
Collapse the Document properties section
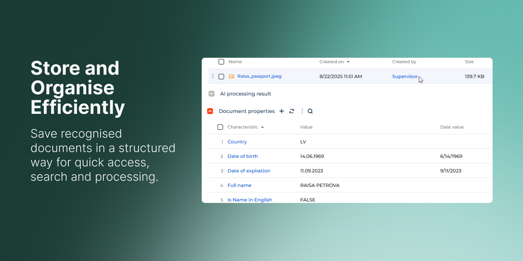pyautogui.click(x=210, y=111)
